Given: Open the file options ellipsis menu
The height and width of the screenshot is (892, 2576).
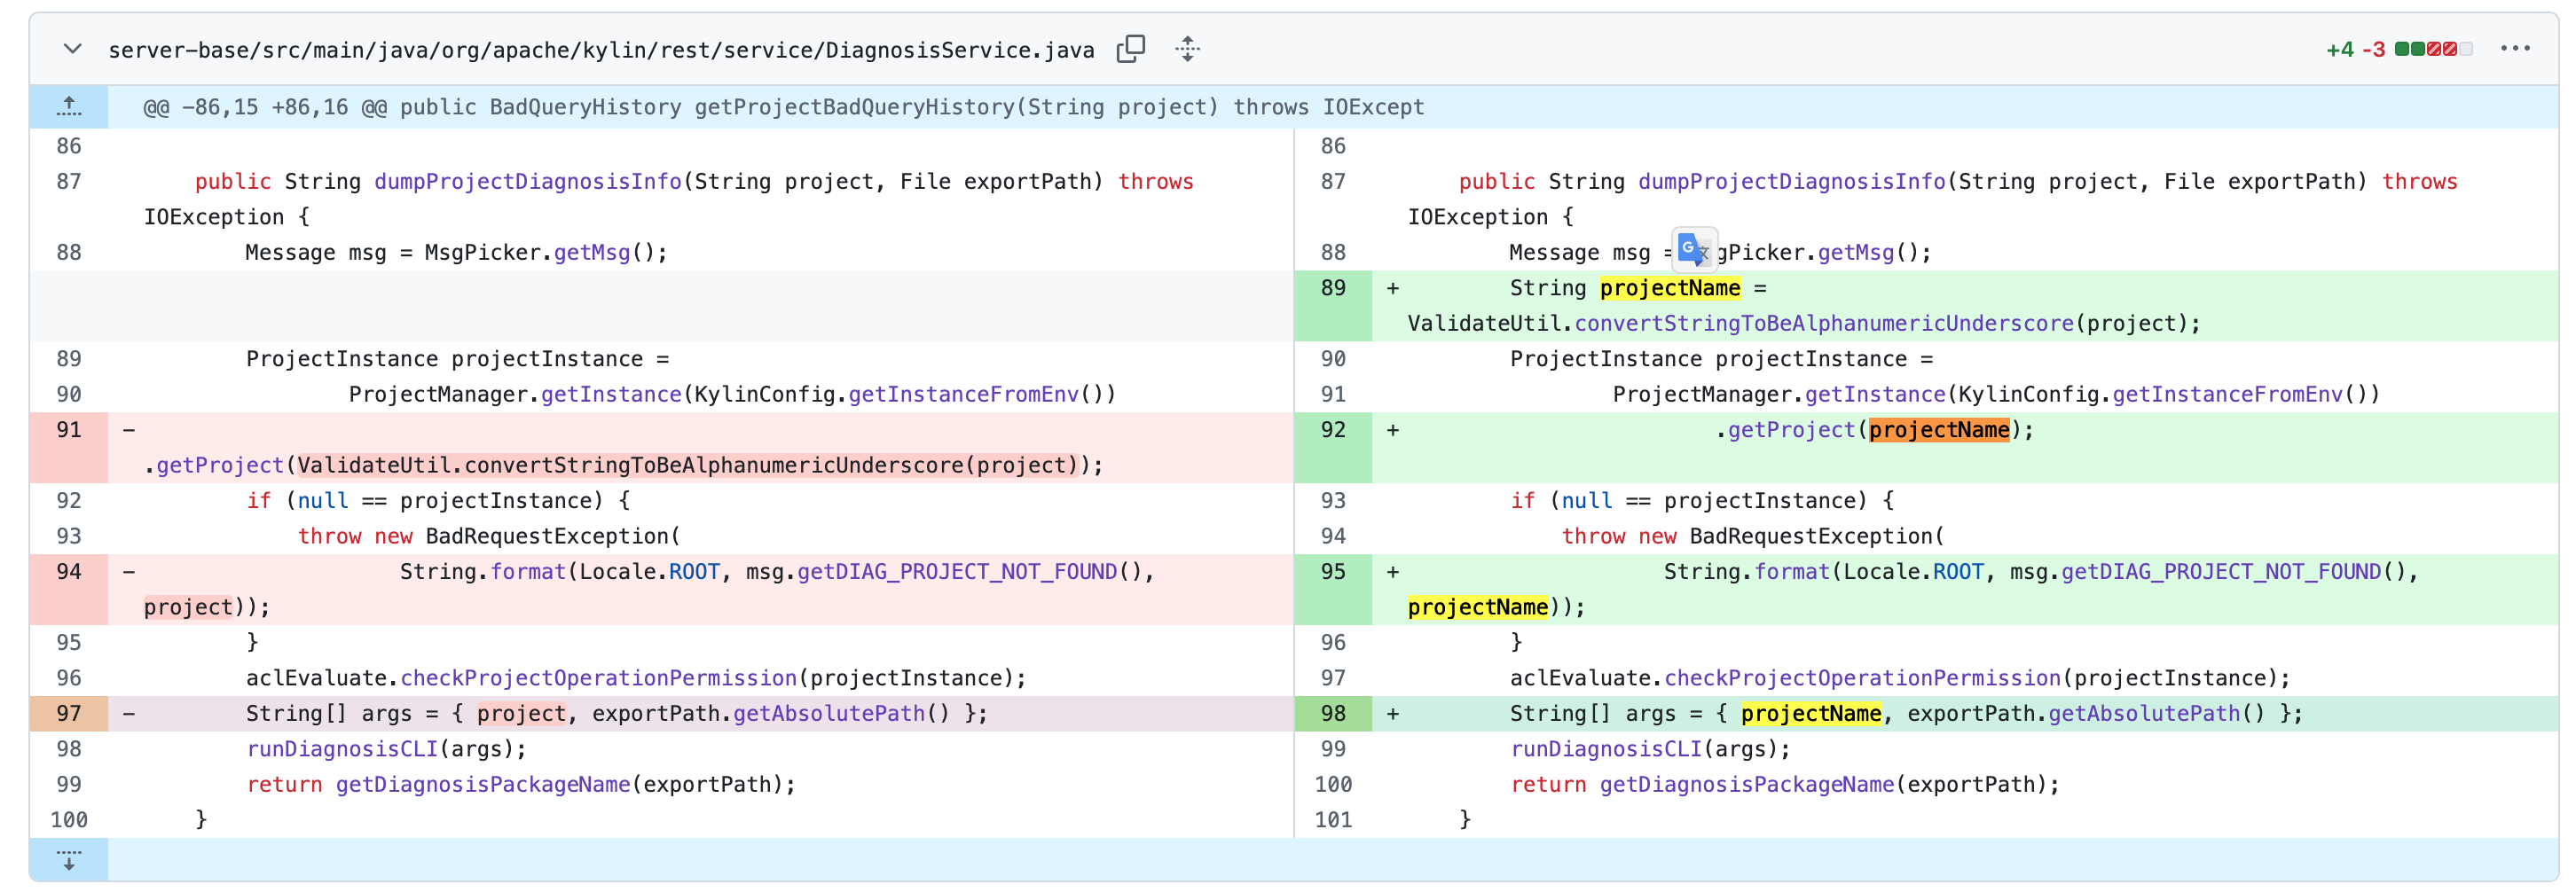Looking at the screenshot, I should coord(2515,48).
